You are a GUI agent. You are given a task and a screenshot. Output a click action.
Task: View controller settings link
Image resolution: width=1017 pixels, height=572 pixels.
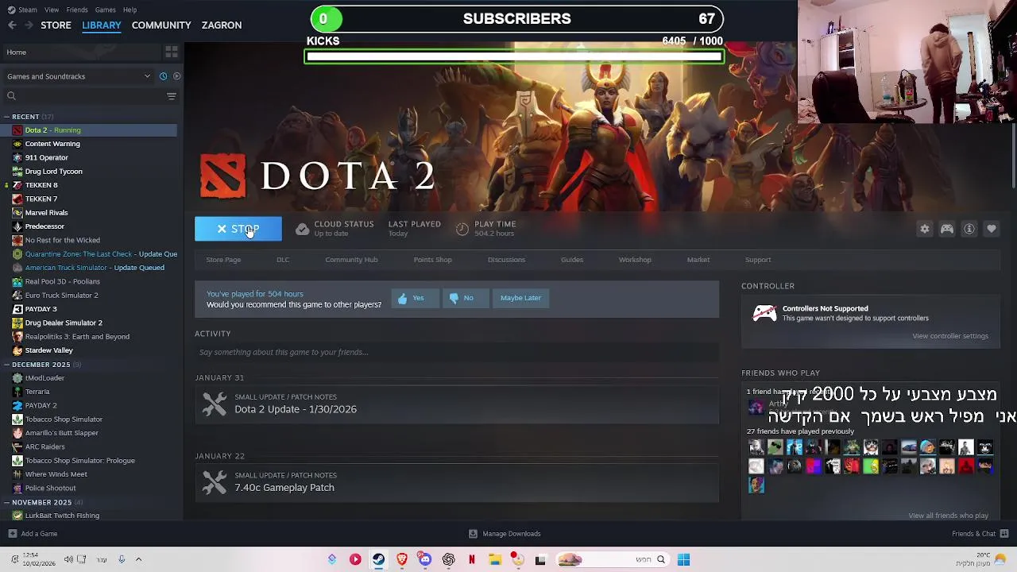point(950,336)
